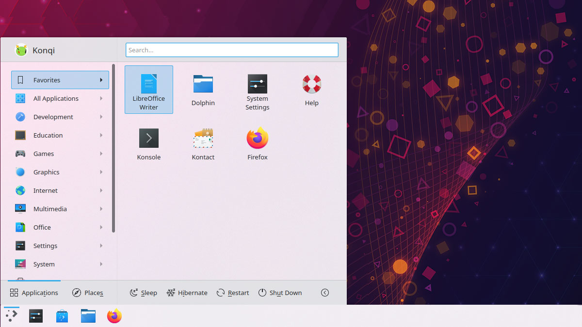Open Kontact personal information manager
582x327 pixels.
click(203, 143)
